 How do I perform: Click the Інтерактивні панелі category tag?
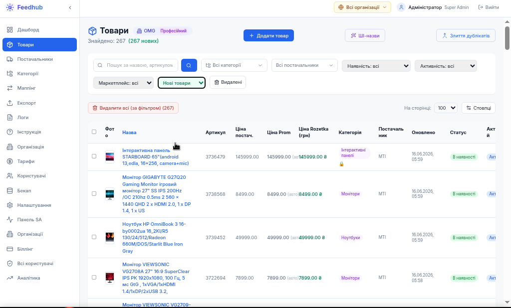pos(354,153)
